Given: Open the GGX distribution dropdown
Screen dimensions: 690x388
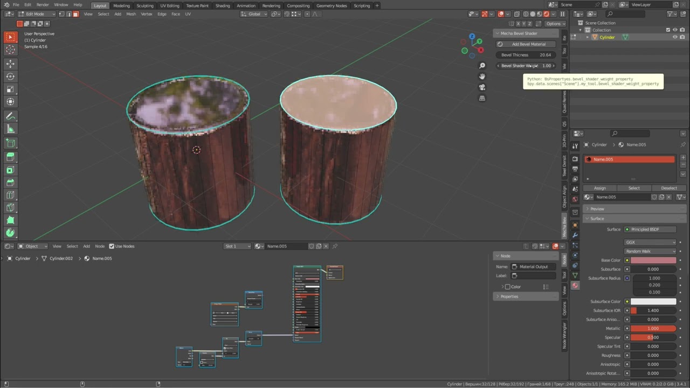Looking at the screenshot, I should pos(650,242).
